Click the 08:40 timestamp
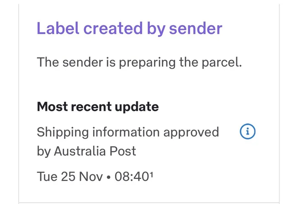The width and height of the screenshot is (298, 204). pyautogui.click(x=131, y=177)
